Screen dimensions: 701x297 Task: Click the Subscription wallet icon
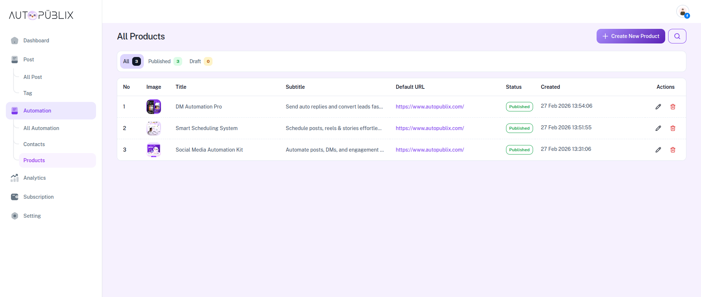point(15,197)
